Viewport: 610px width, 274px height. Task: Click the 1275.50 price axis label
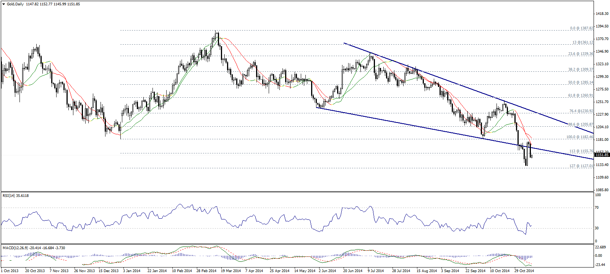602,89
